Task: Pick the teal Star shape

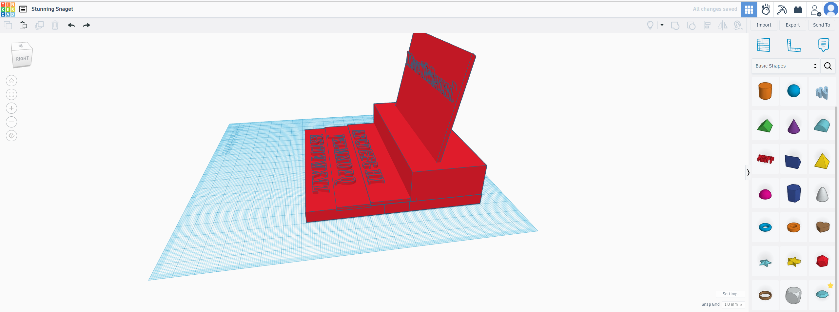Action: click(765, 262)
